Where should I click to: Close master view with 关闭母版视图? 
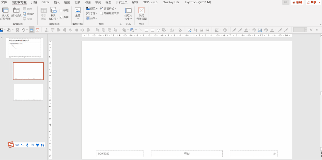[141, 14]
